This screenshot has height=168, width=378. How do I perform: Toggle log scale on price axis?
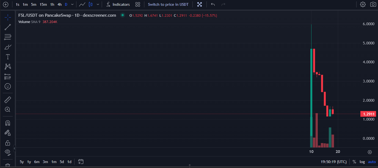click(x=362, y=162)
